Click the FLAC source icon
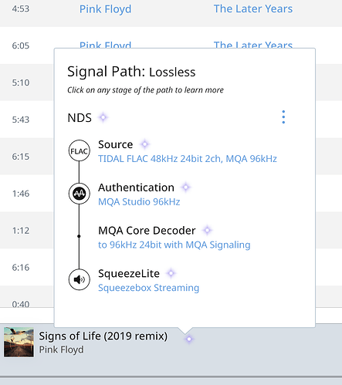The height and width of the screenshot is (385, 342). 80,150
